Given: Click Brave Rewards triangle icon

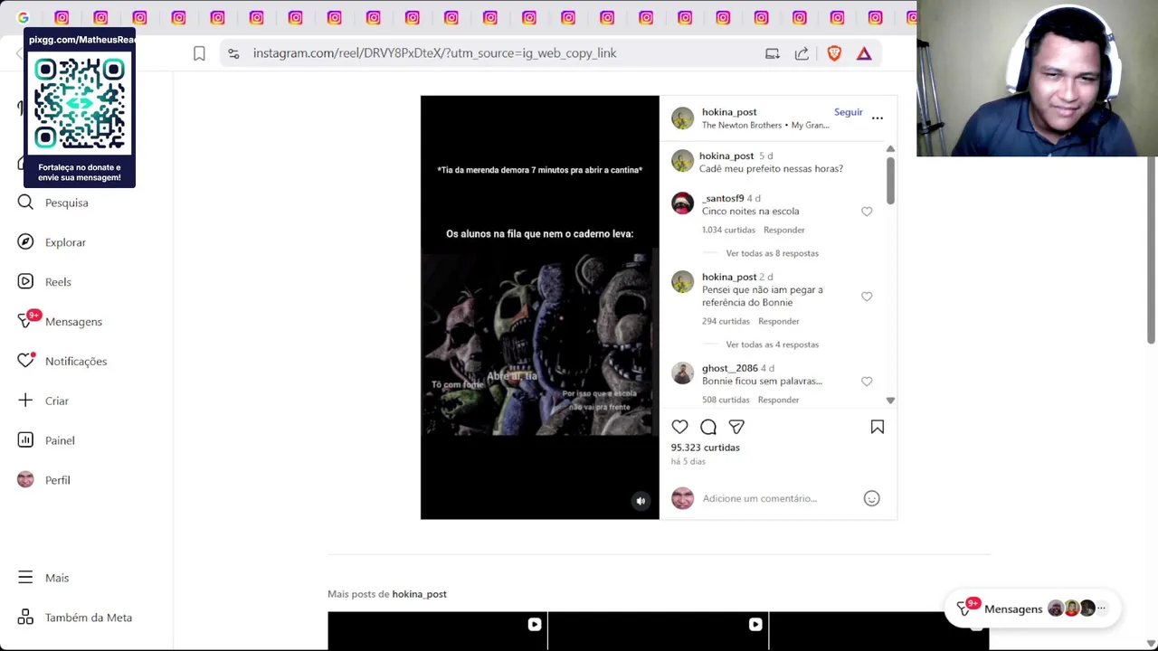Looking at the screenshot, I should (x=864, y=53).
